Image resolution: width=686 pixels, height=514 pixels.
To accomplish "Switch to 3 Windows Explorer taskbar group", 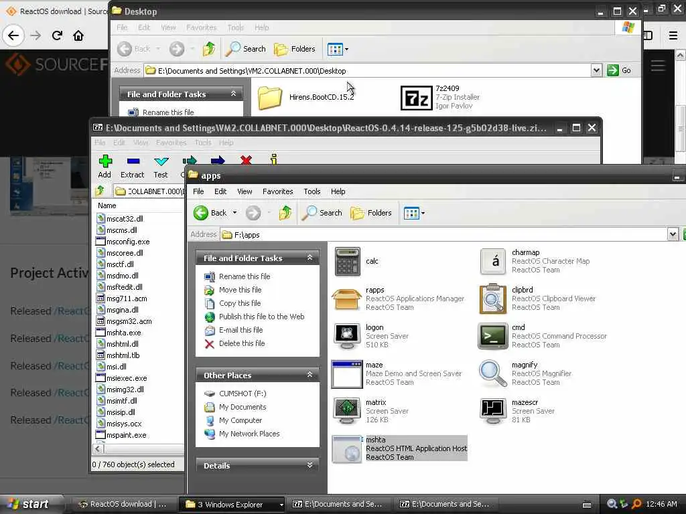I will pos(231,505).
